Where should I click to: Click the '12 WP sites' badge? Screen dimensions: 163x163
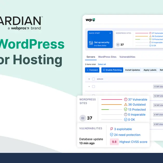pyautogui.click(x=158, y=96)
